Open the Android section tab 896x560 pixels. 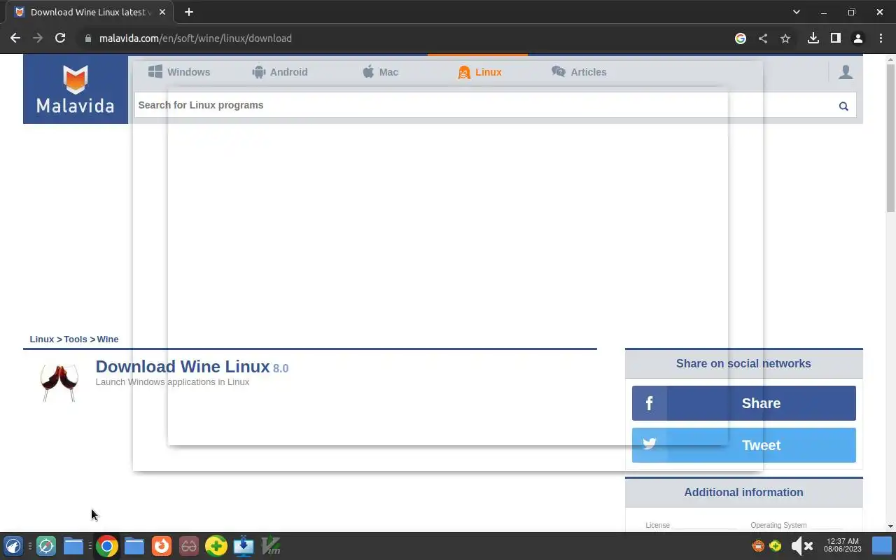(279, 72)
